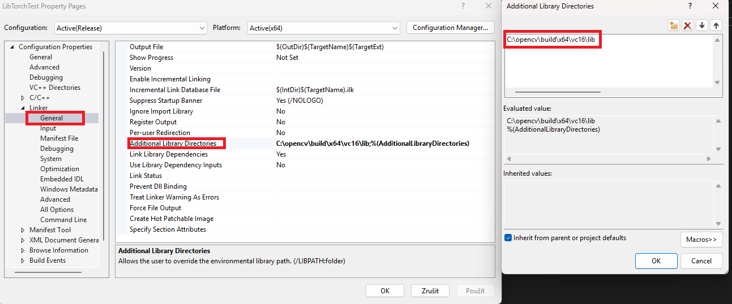The image size is (732, 304).
Task: Collapse the Linker tree node
Action: 23,108
